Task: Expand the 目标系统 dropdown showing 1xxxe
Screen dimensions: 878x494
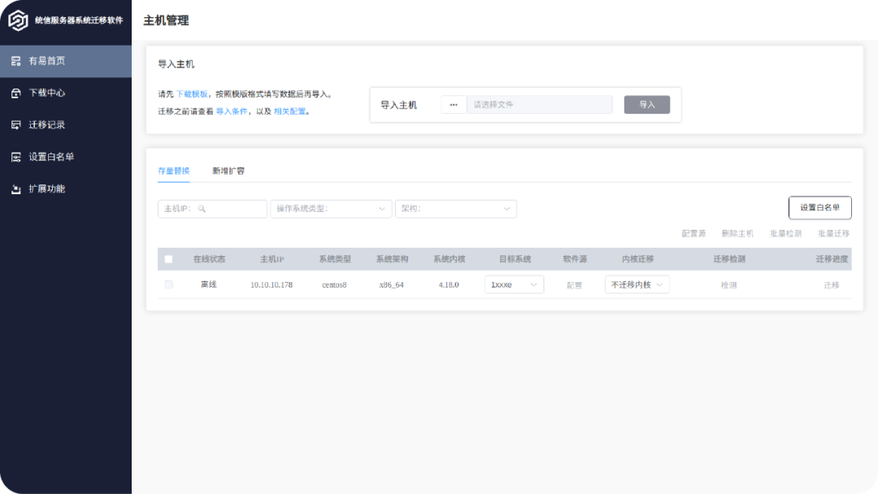Action: pyautogui.click(x=514, y=284)
